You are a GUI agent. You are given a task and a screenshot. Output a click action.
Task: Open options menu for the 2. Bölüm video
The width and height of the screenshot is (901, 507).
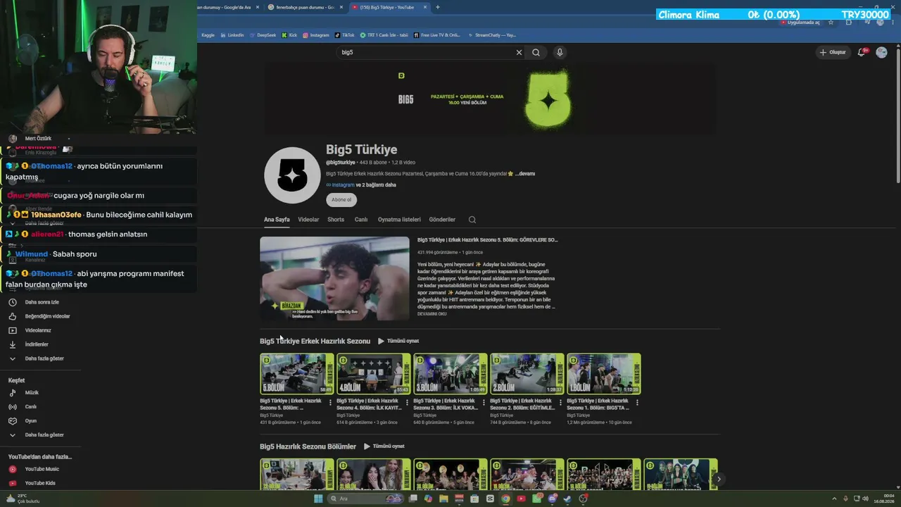560,403
